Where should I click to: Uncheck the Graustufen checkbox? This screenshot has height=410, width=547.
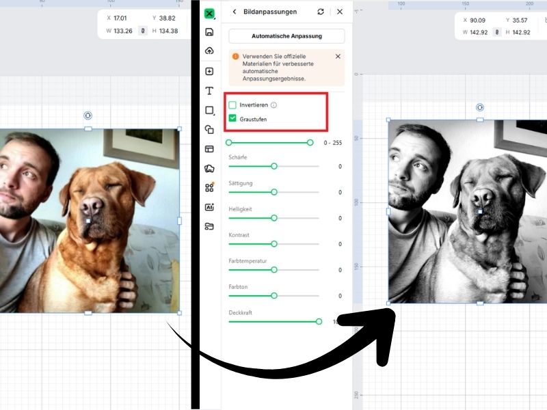tap(232, 118)
